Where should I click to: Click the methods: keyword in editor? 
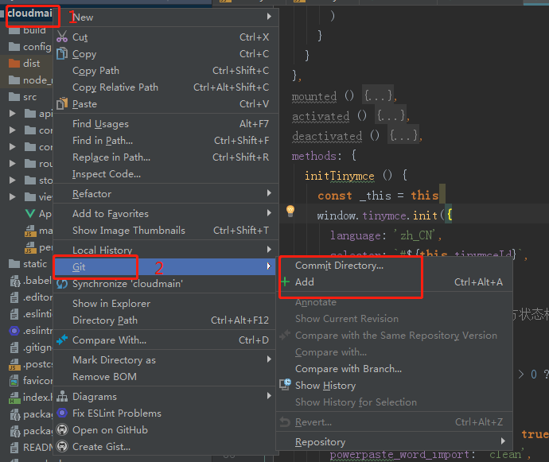tap(317, 155)
